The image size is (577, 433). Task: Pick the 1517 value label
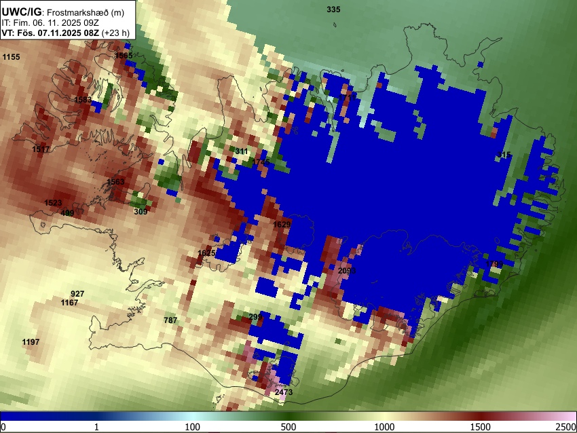click(x=41, y=149)
